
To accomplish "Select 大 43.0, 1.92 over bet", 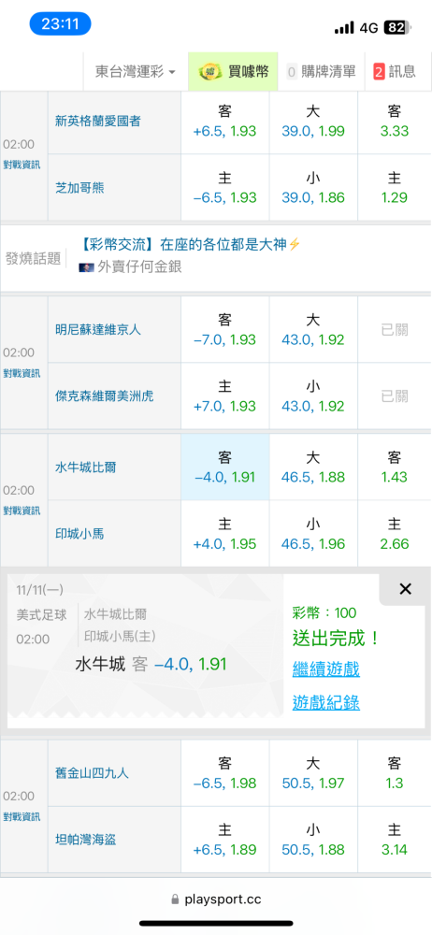I will pos(313,329).
